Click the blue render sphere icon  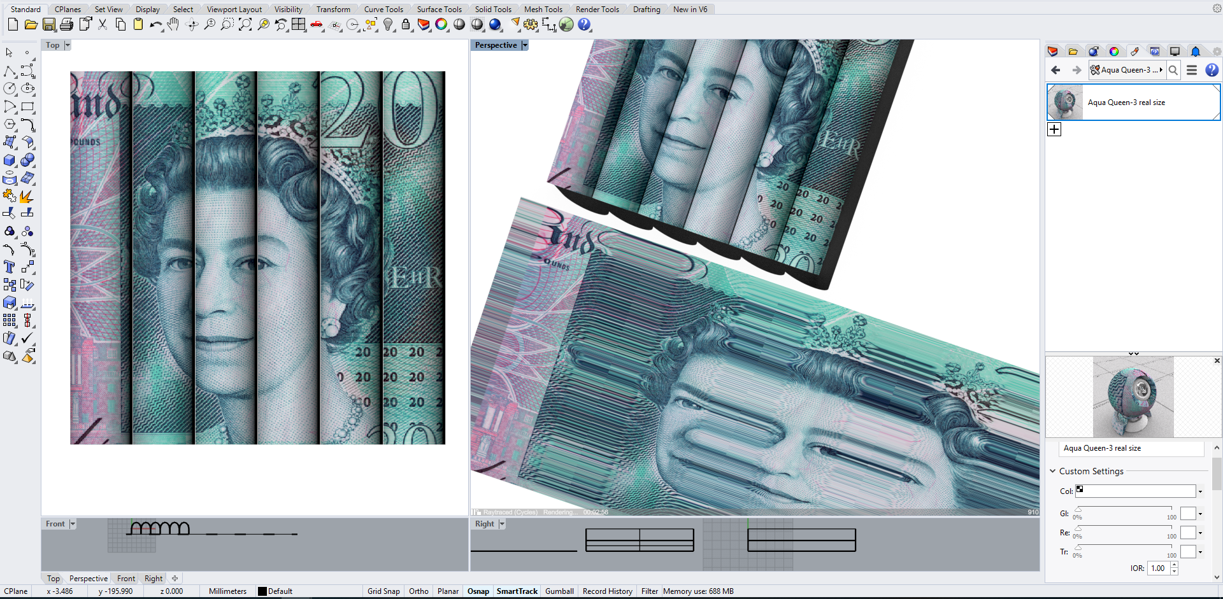click(x=495, y=25)
